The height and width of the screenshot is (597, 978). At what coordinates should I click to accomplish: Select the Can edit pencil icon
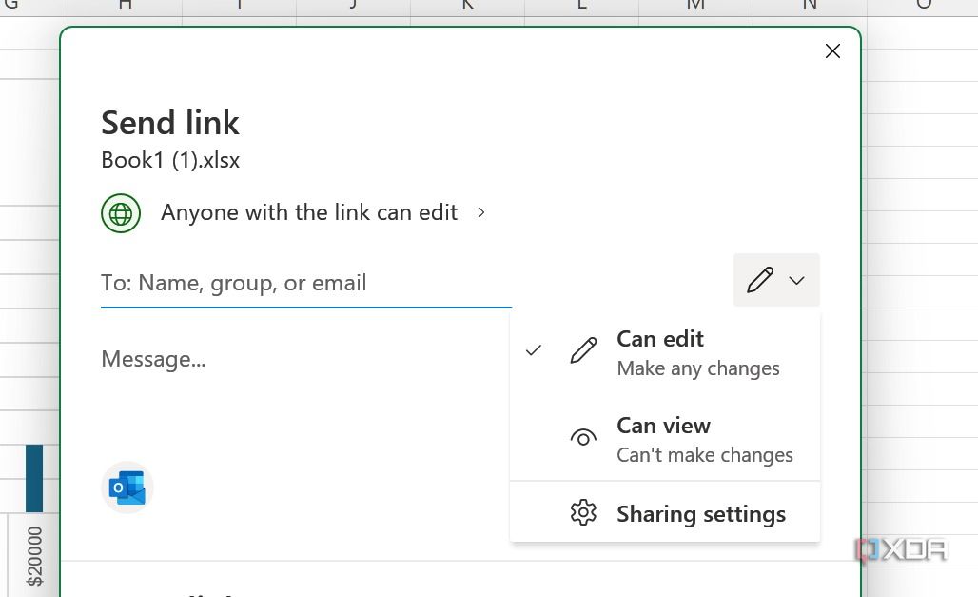point(583,351)
